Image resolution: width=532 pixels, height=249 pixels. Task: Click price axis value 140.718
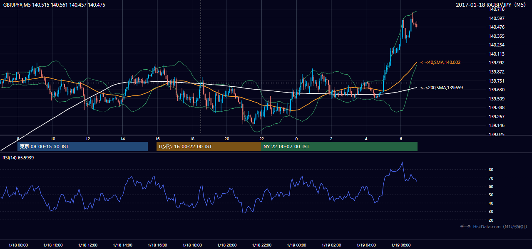(496, 9)
